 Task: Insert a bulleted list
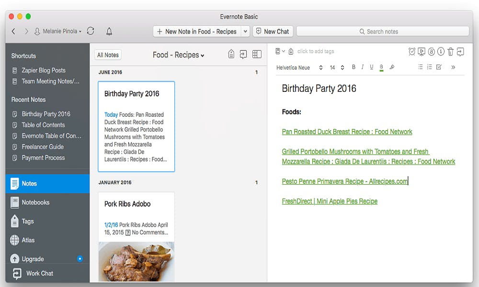pos(421,67)
